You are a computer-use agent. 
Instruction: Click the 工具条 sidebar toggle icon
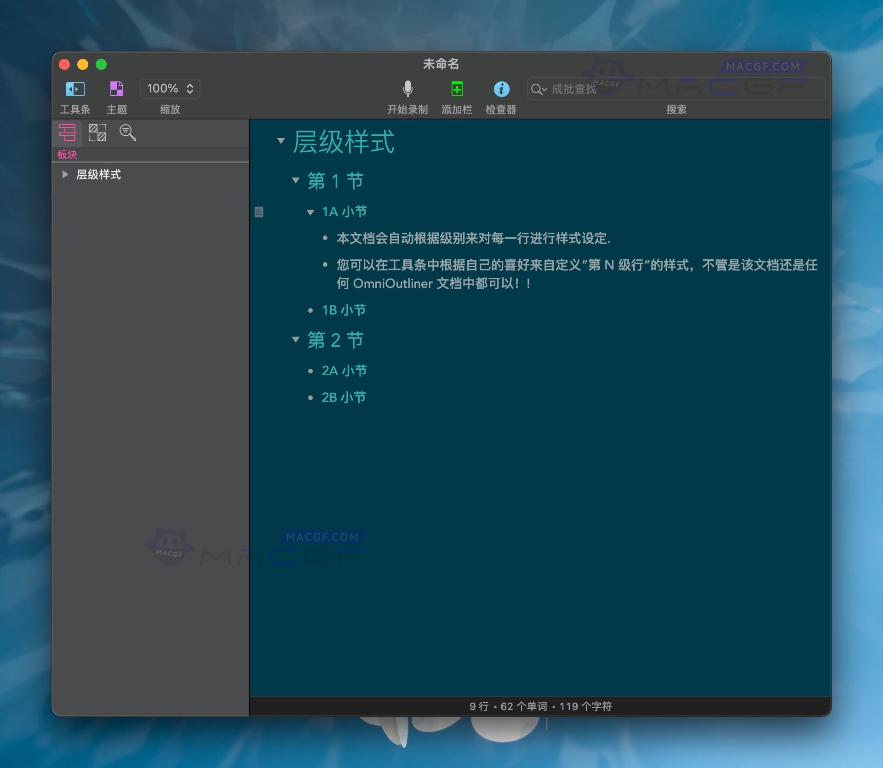(x=75, y=89)
